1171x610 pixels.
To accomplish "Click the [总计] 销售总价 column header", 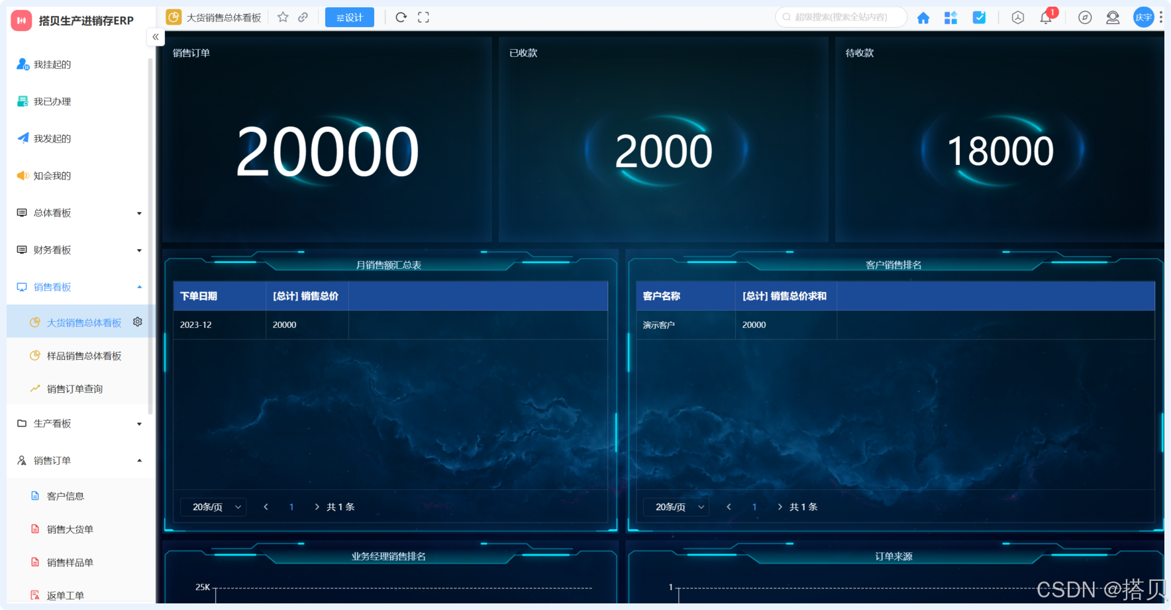I will pyautogui.click(x=307, y=296).
